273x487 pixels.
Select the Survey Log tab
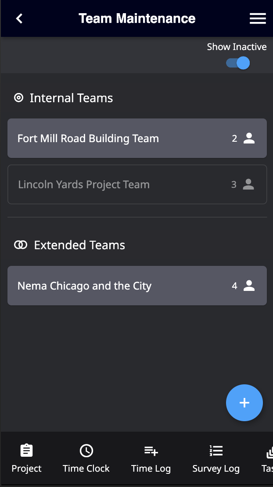pyautogui.click(x=216, y=459)
